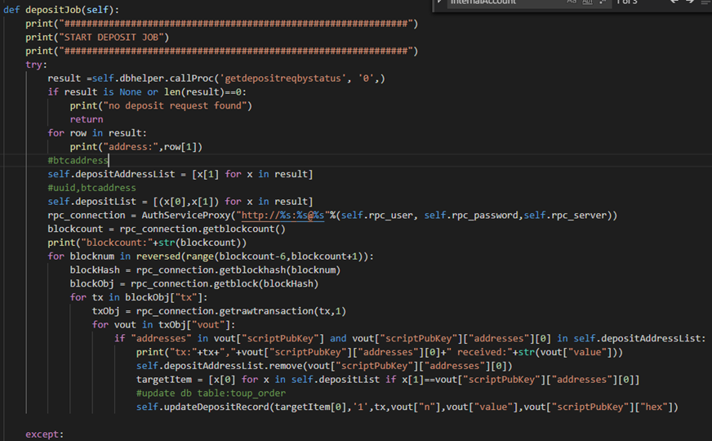Expand the replace toggle arrow in find widget

439,2
